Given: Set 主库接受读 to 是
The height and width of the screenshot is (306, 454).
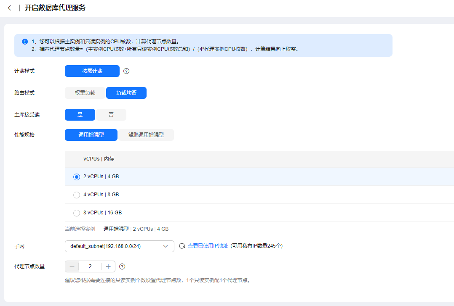Looking at the screenshot, I should [80, 115].
